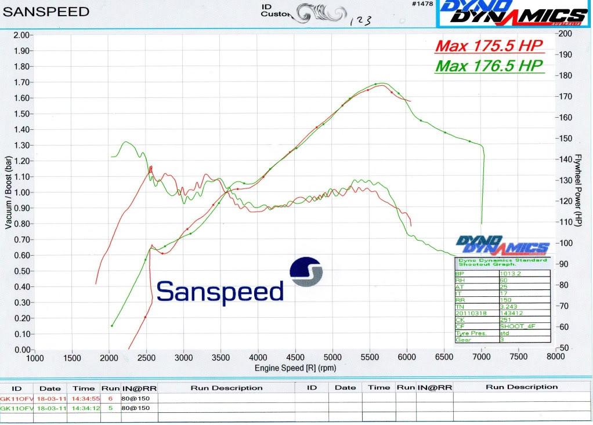Click the 2.00 tick on the boost axis
Image resolution: width=593 pixels, height=425 pixels.
21,35
